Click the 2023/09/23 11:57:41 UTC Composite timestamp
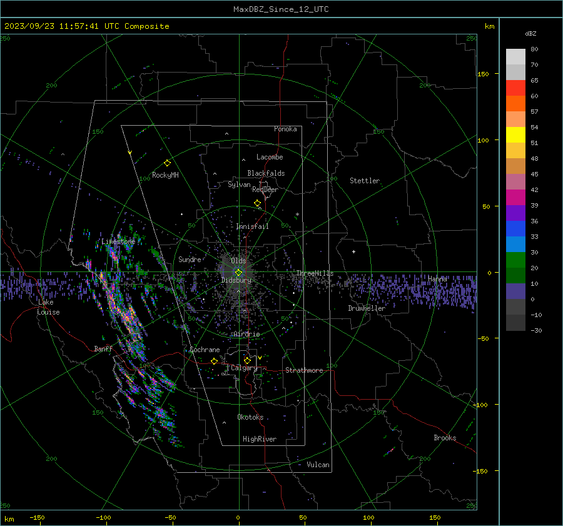The image size is (563, 526). [86, 26]
